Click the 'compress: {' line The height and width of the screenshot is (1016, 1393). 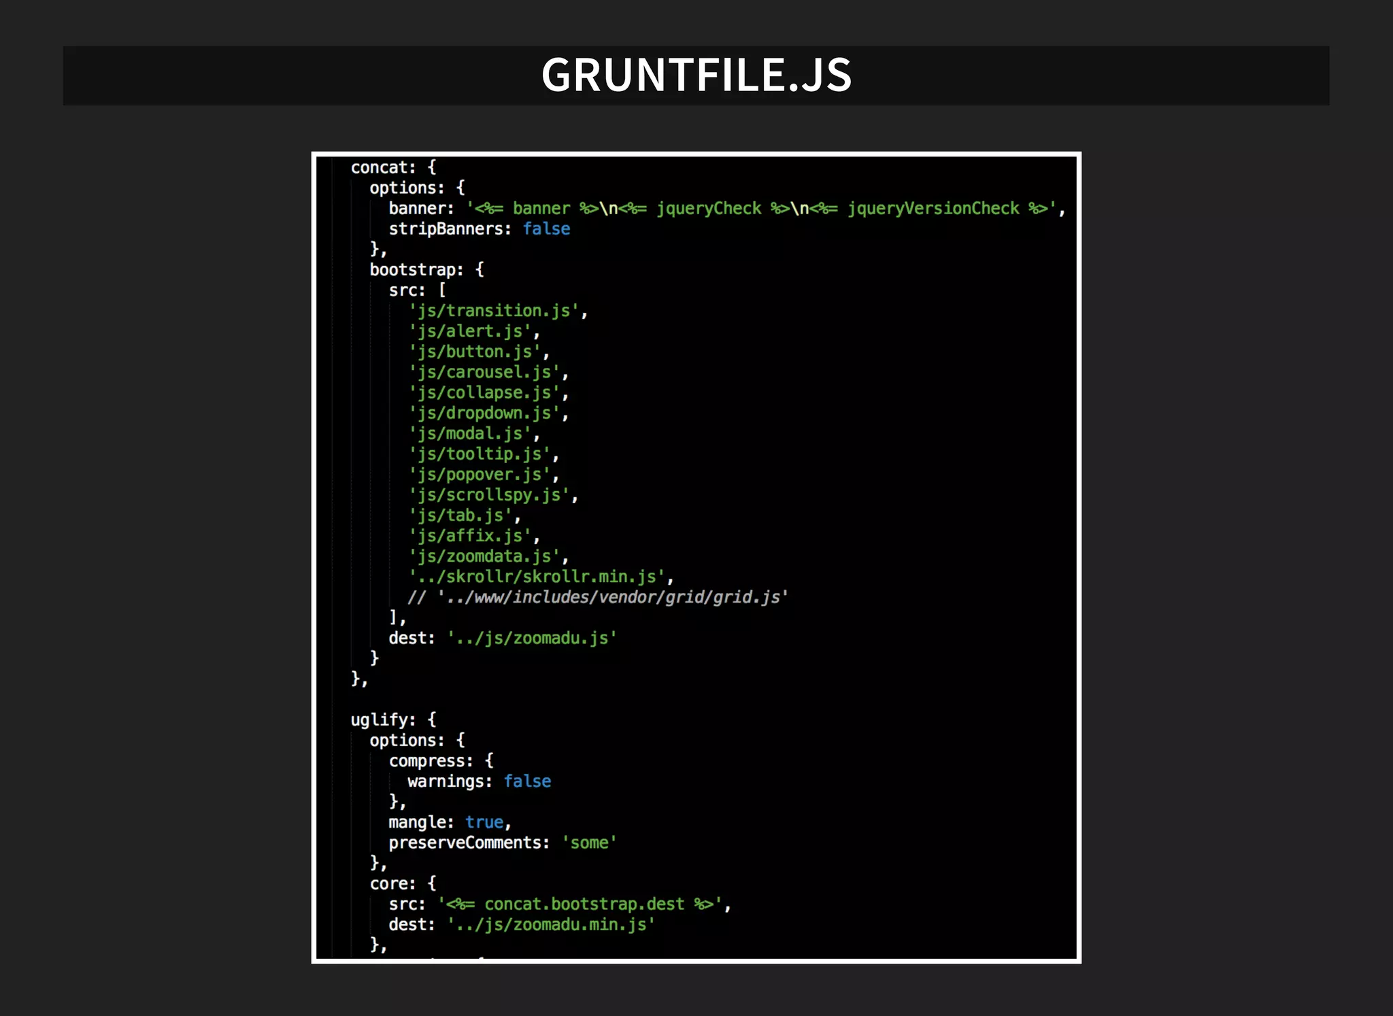pos(441,760)
